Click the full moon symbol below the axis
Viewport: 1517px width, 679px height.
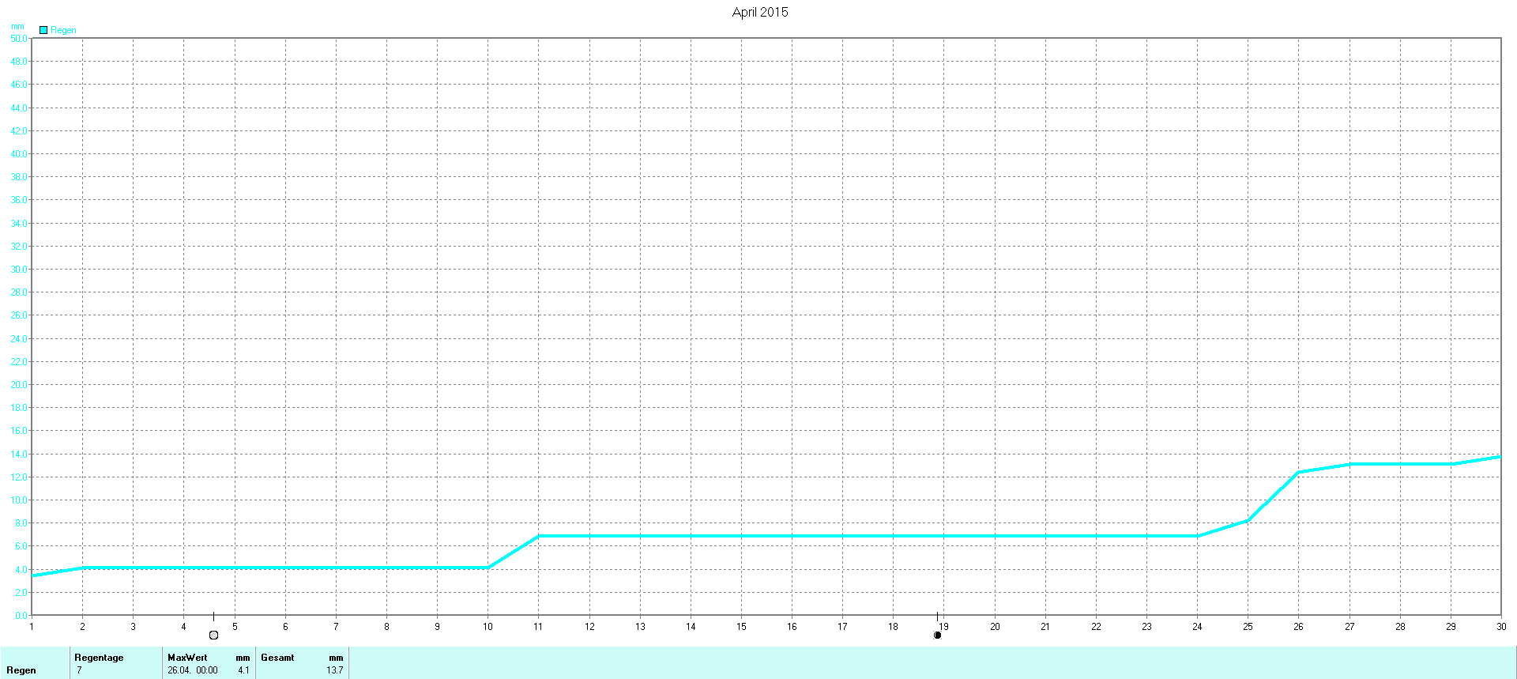[213, 635]
